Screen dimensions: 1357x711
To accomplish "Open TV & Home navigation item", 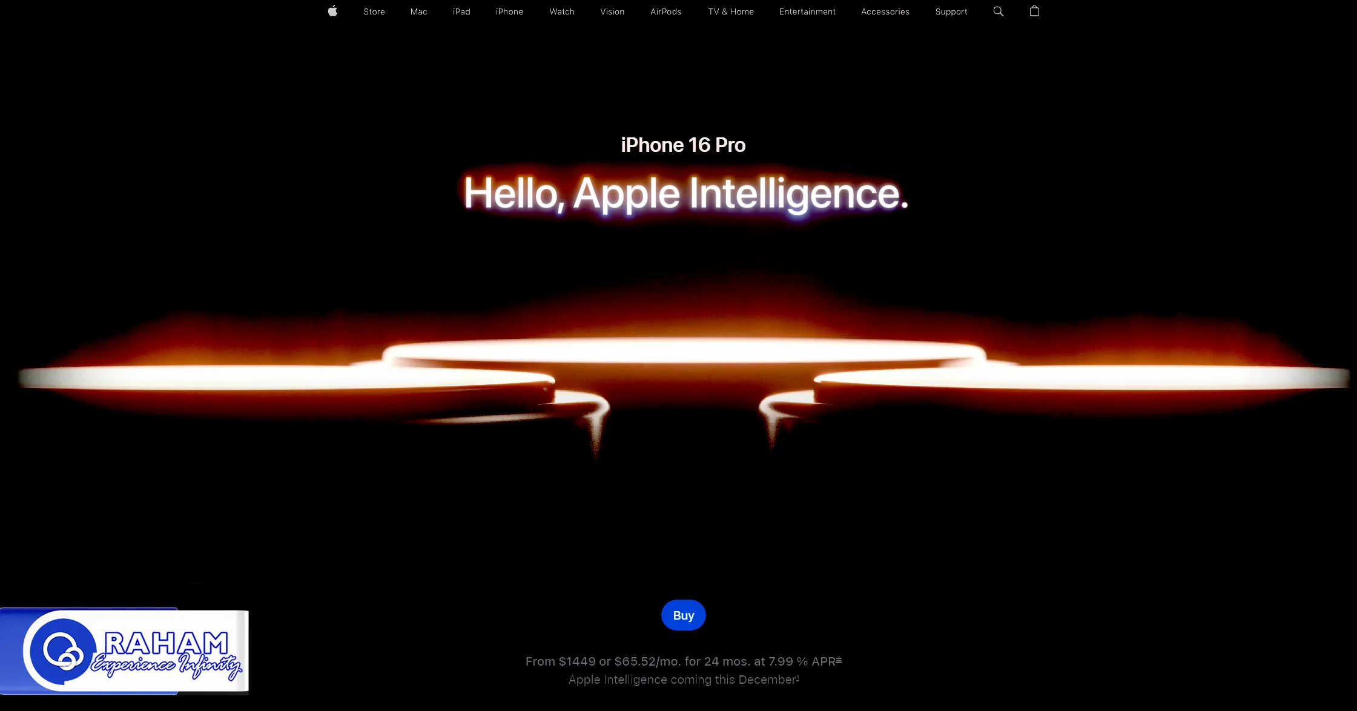I will [x=731, y=11].
